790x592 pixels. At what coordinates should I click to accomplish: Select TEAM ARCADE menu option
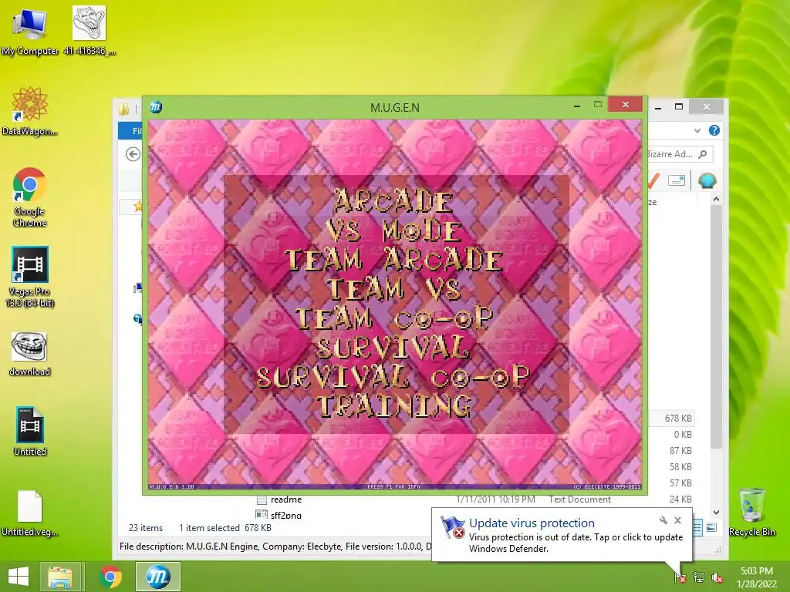click(394, 261)
